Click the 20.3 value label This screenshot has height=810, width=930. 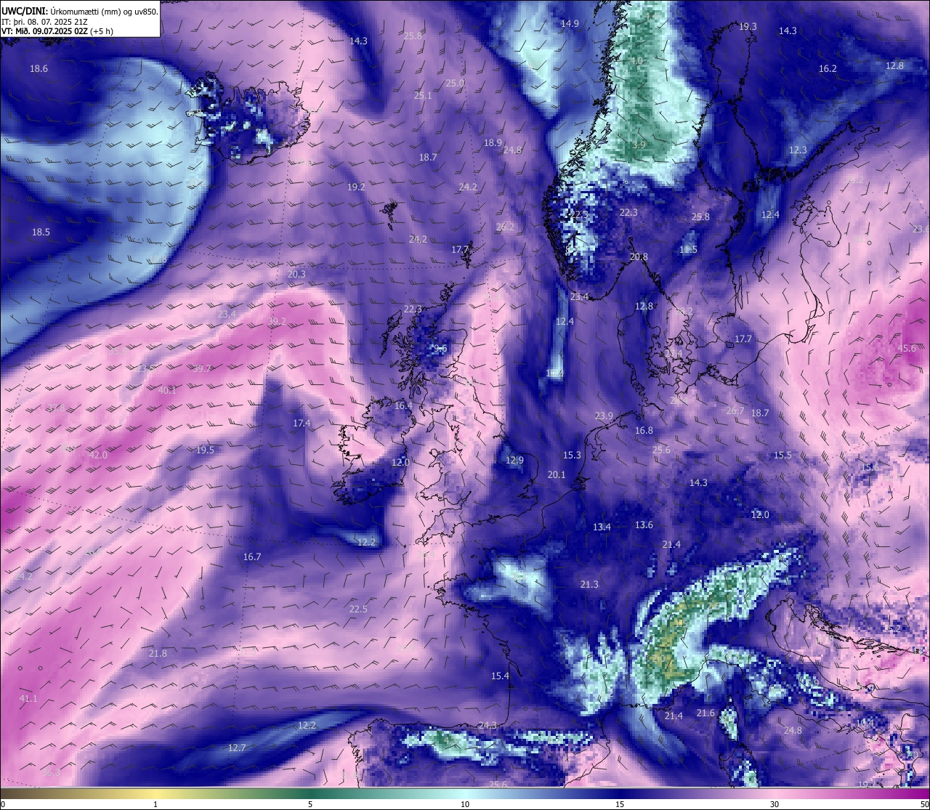click(296, 275)
